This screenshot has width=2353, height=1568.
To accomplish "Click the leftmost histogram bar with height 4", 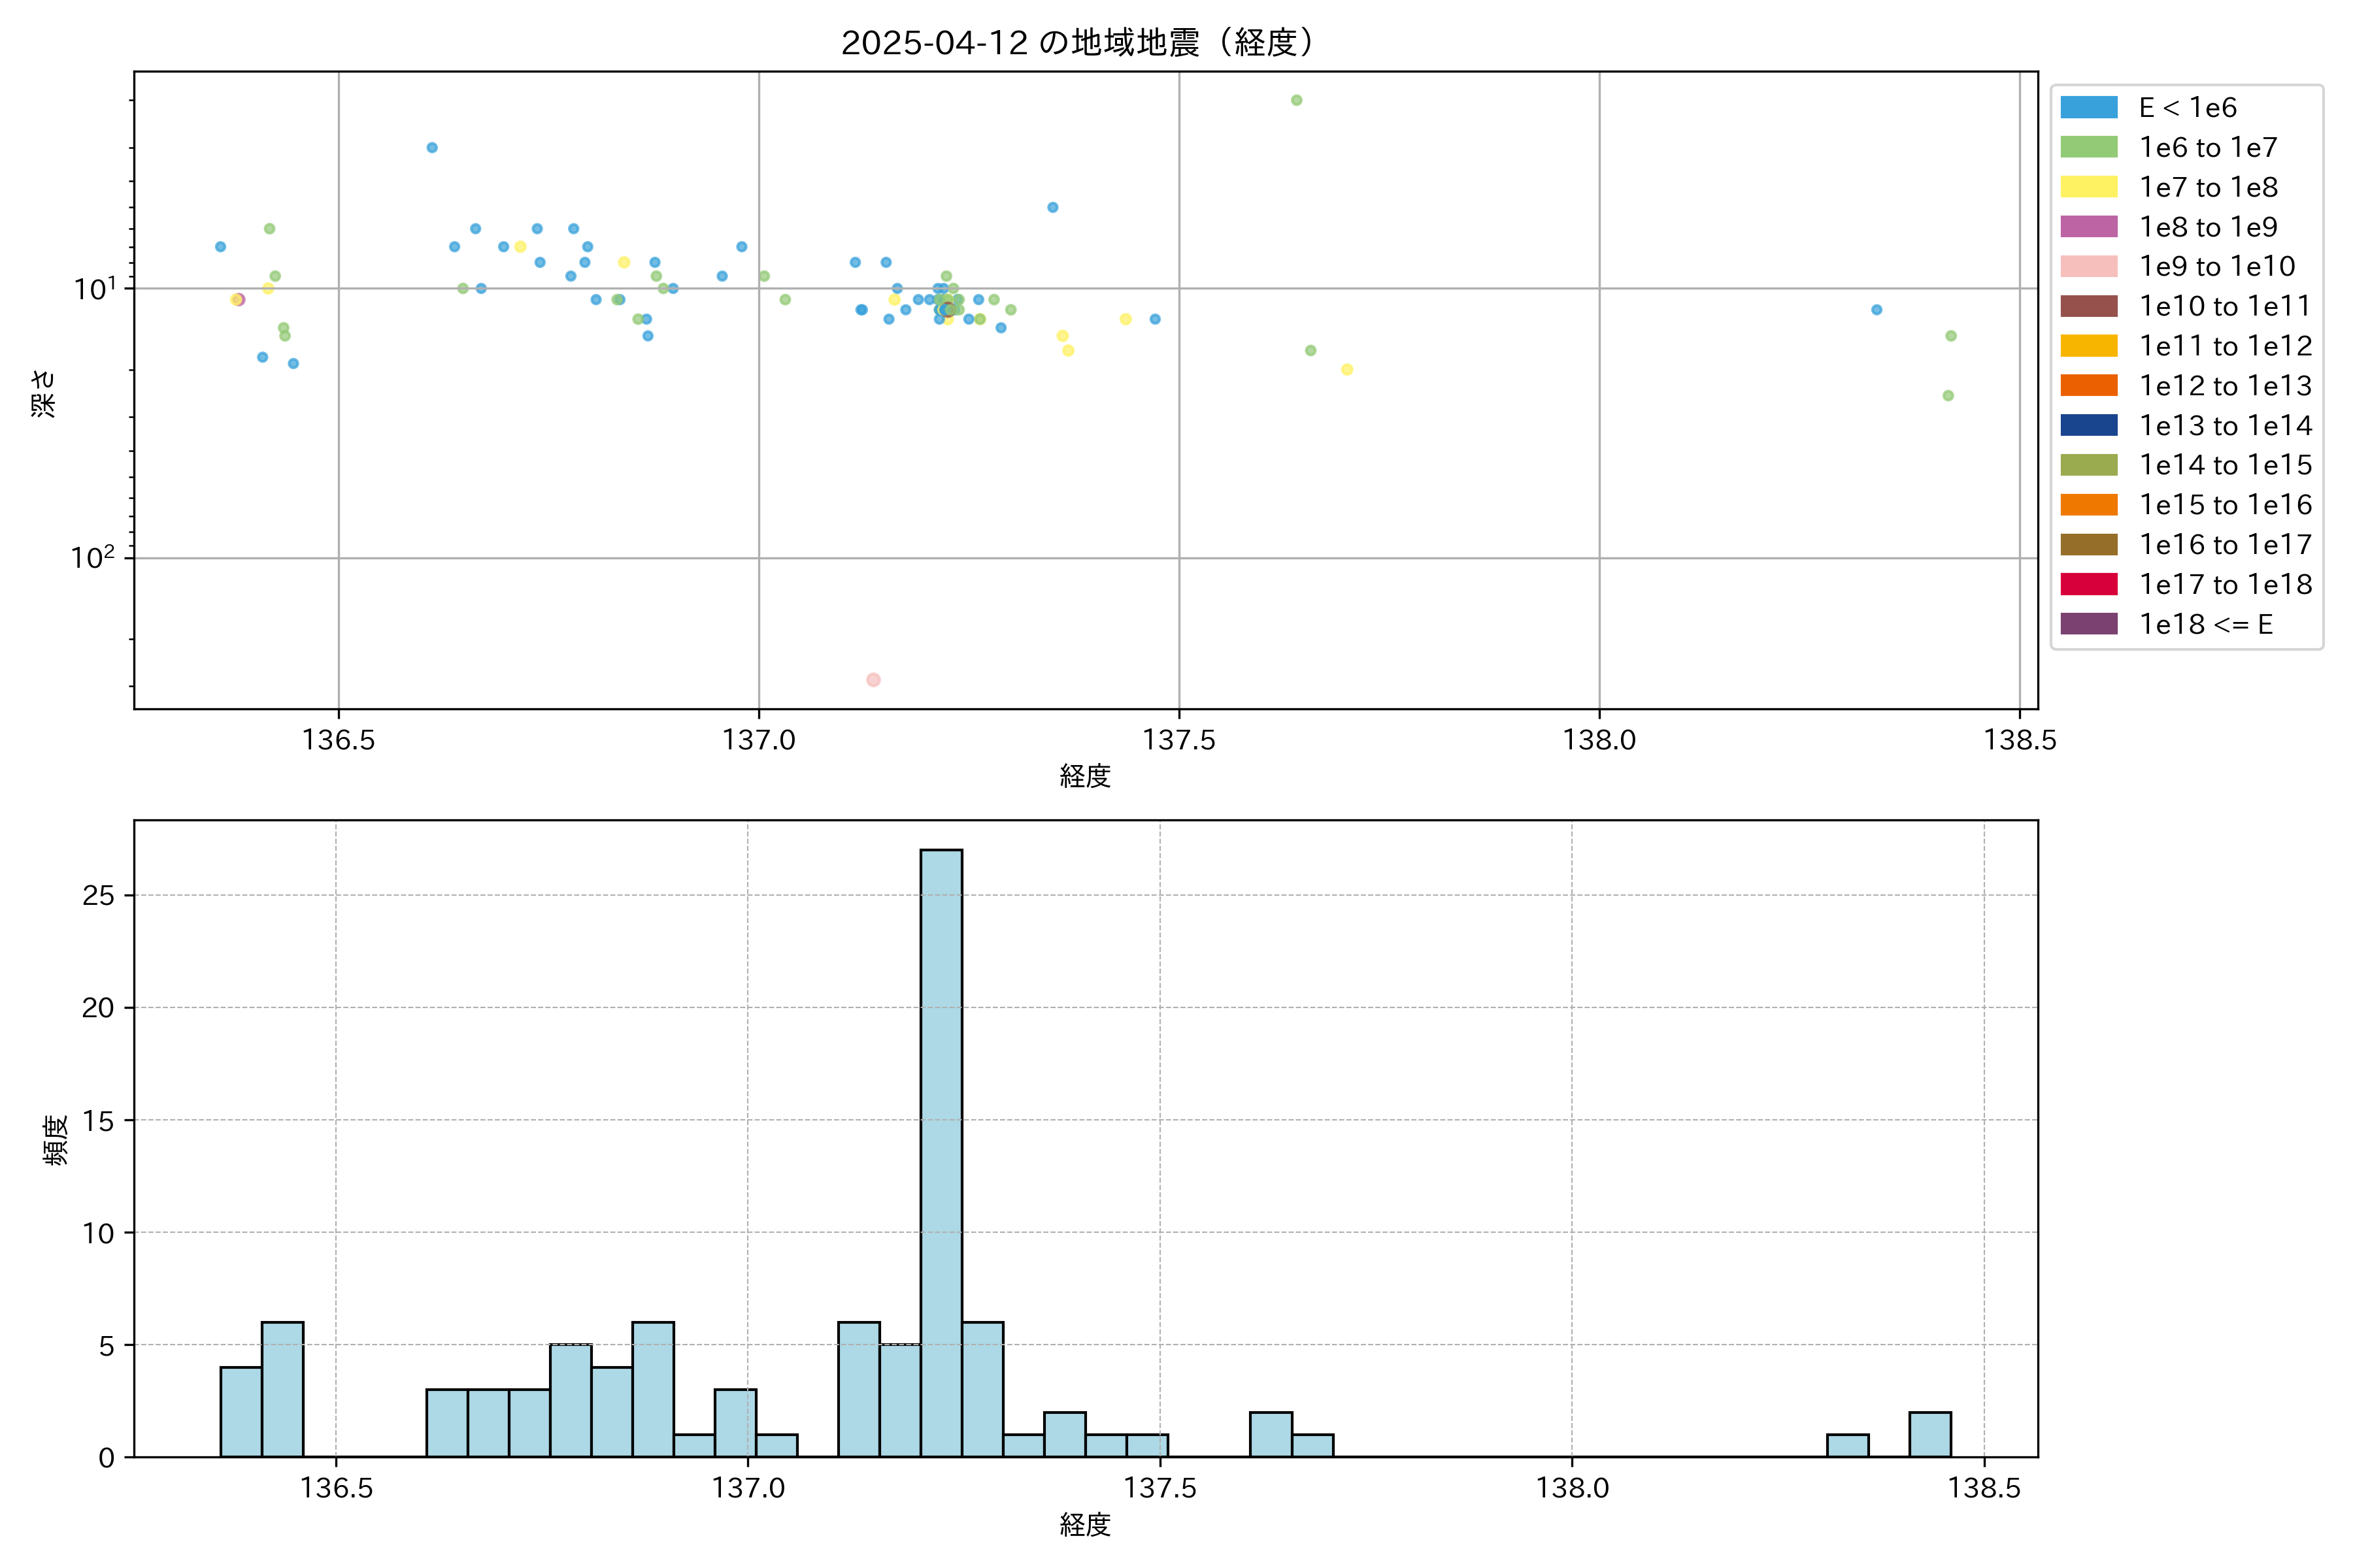I will (241, 1411).
